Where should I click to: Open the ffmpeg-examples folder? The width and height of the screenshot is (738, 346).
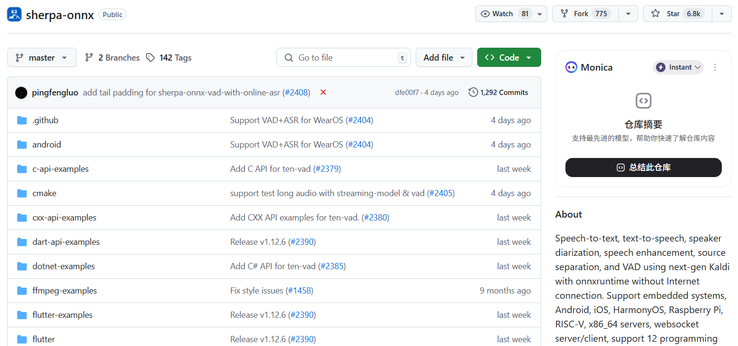point(65,291)
